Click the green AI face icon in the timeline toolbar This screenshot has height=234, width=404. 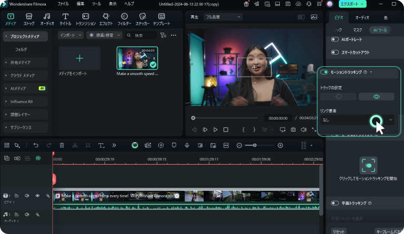tap(135, 145)
